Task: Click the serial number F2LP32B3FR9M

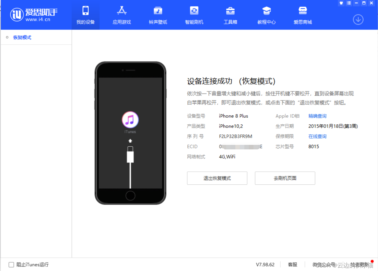Action: point(236,136)
